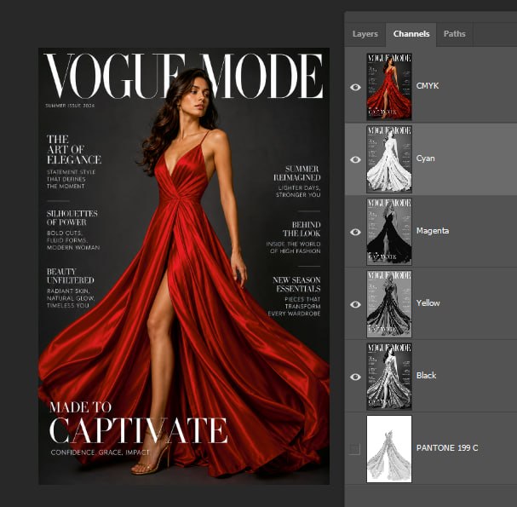Select the PANTONE 199 C channel name
The width and height of the screenshot is (517, 507).
[447, 448]
